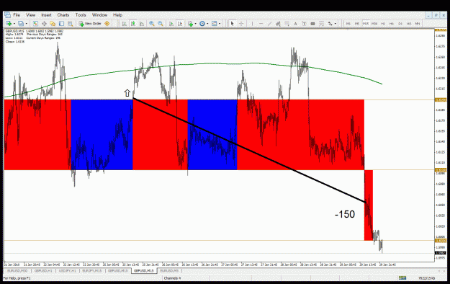Open the Charts menu
Screen dimensions: 450x284
point(63,15)
